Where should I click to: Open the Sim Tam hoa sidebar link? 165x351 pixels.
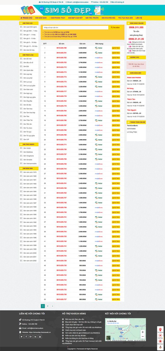[x=28, y=109]
